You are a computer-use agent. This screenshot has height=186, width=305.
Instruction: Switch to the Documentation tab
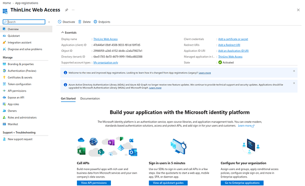point(90,98)
